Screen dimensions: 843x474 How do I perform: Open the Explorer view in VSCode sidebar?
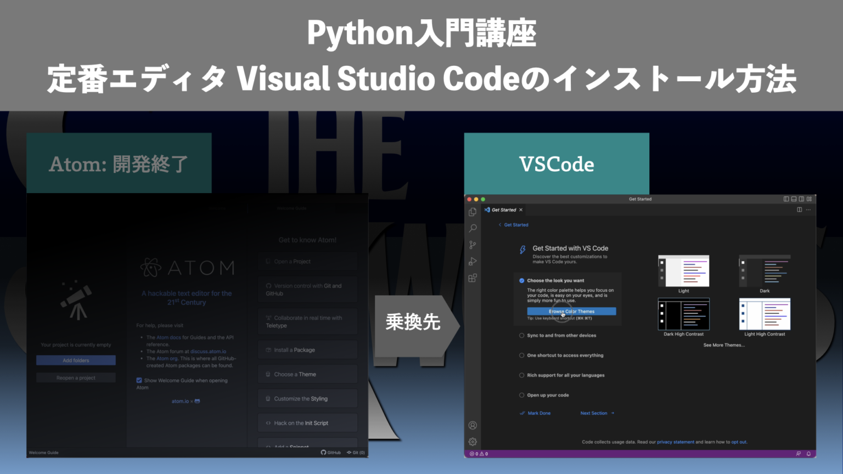473,212
